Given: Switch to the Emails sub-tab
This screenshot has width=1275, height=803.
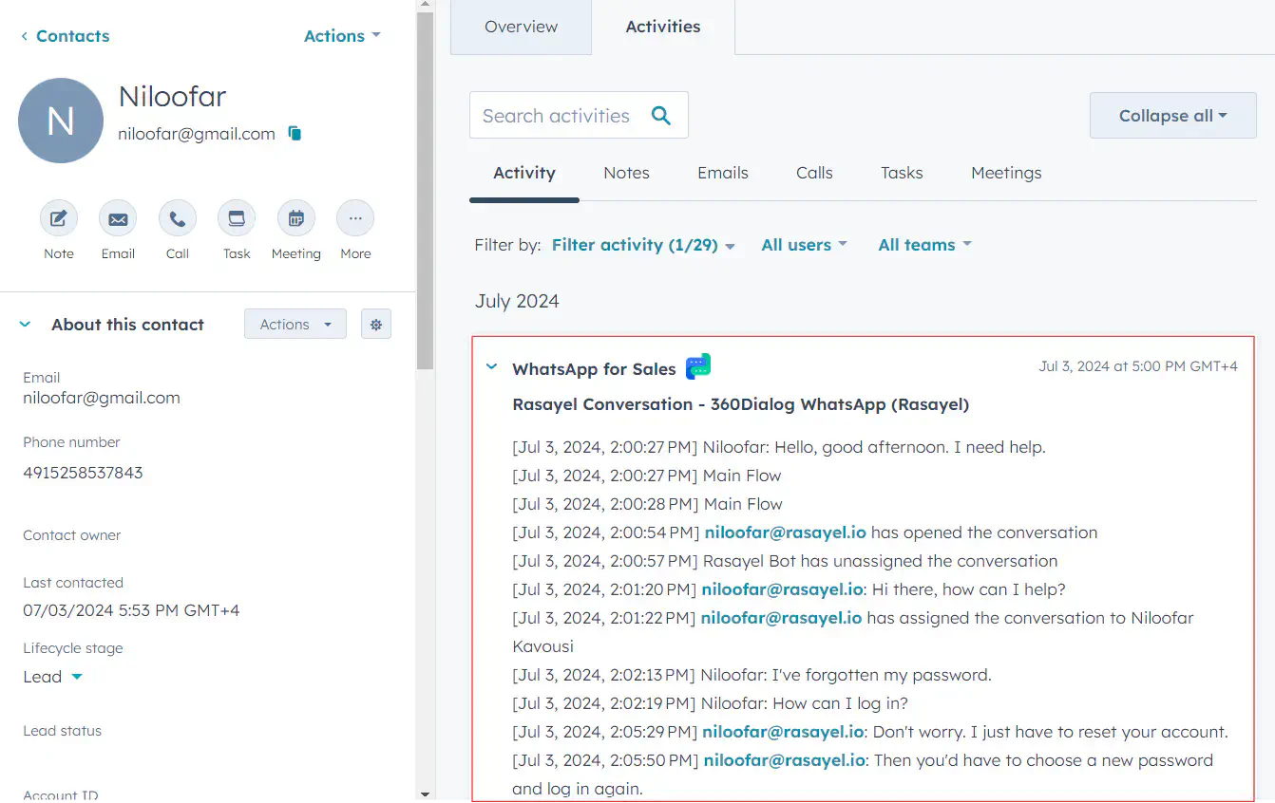Looking at the screenshot, I should coord(723,173).
